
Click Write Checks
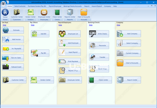point(99,34)
